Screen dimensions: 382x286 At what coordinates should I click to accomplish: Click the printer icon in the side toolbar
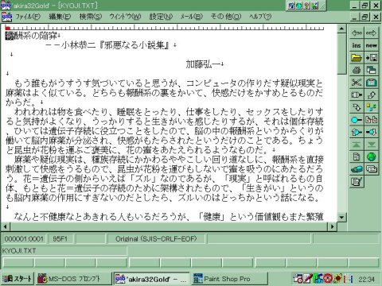357,70
